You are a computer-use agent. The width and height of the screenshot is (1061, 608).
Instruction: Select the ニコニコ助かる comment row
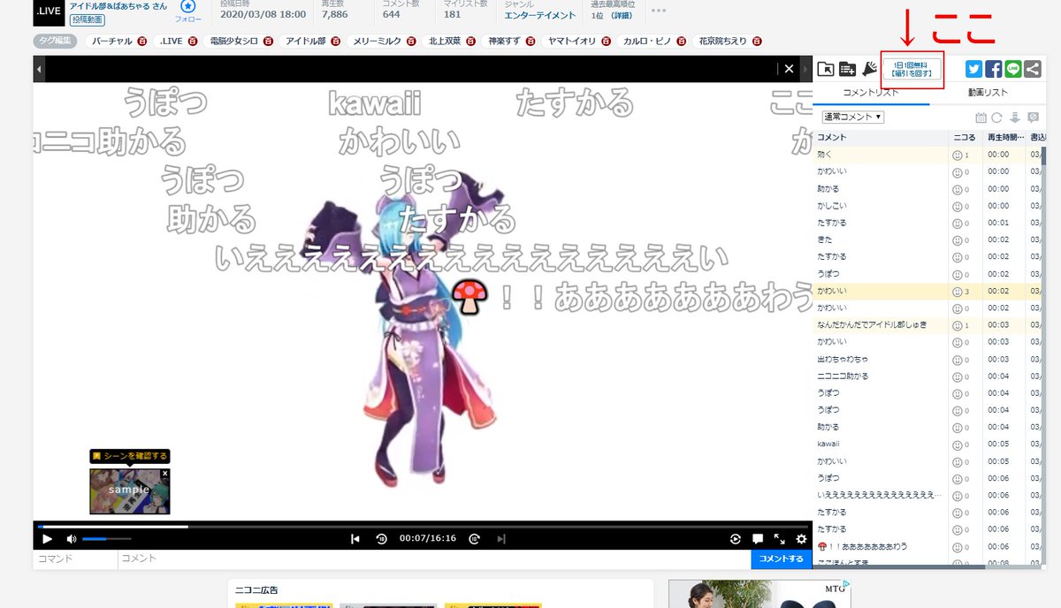click(925, 376)
